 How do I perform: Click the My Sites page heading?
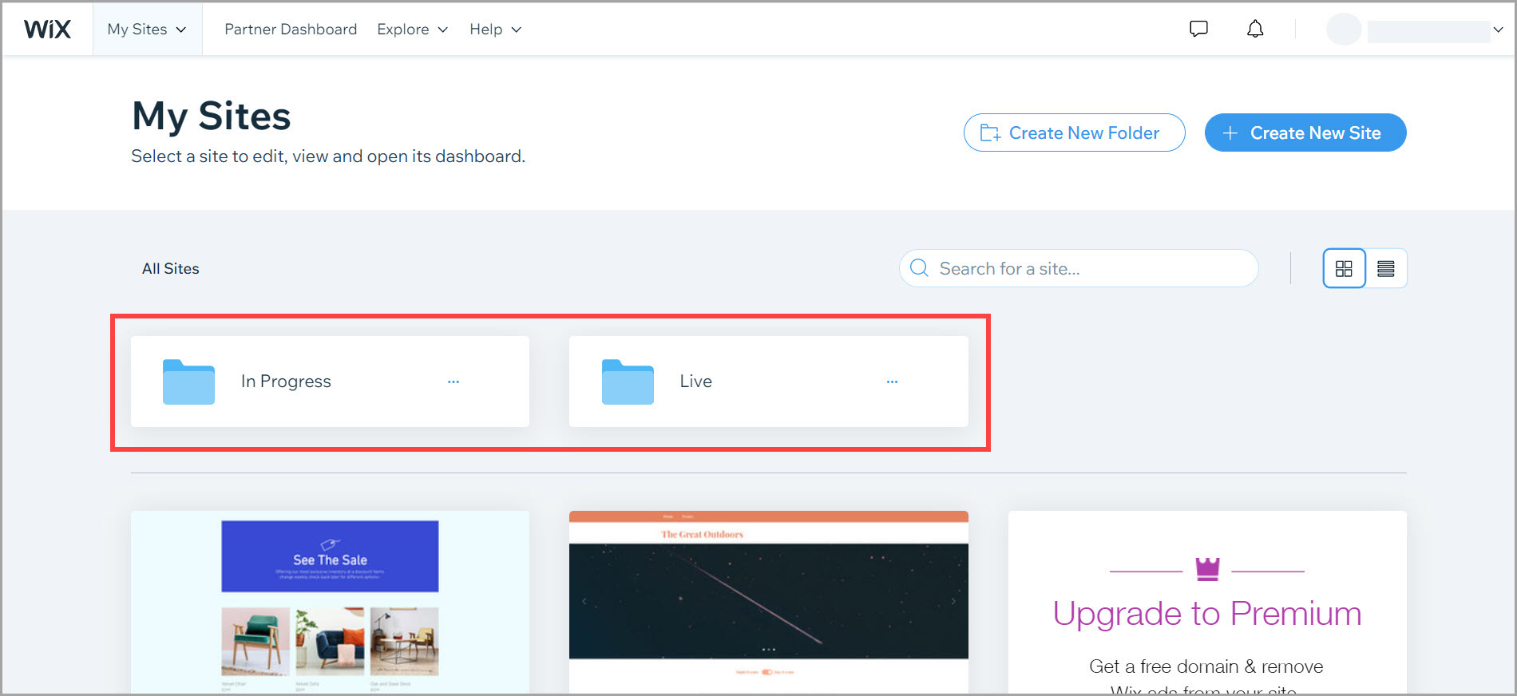[212, 117]
